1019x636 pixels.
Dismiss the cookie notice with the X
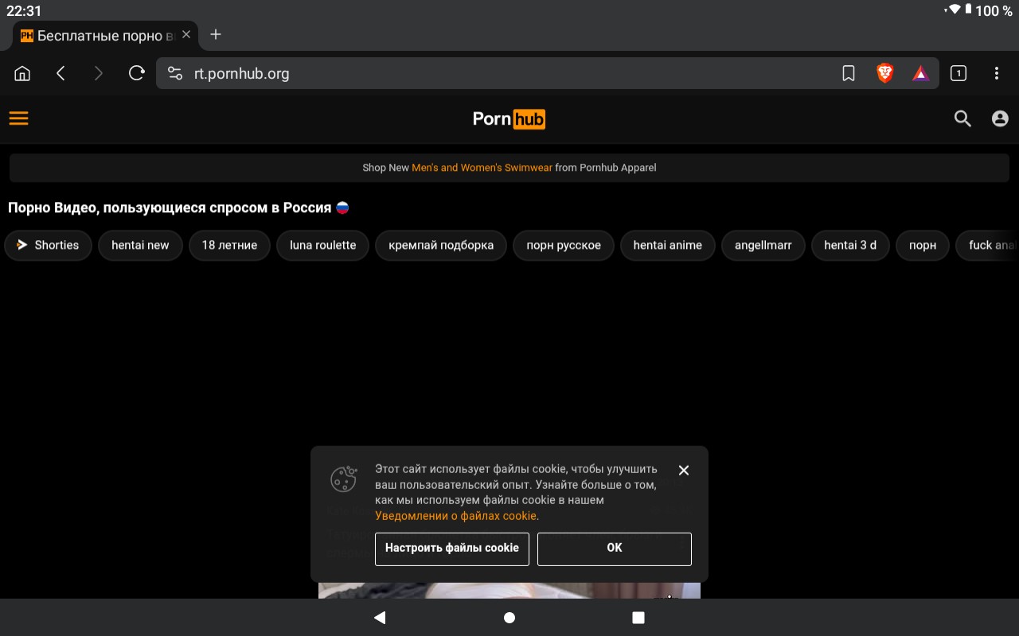click(683, 470)
